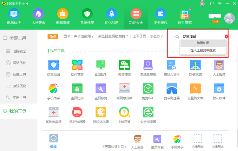This screenshot has width=238, height=151.
Task: Open the DNS优选 tool
Action: pos(195,65)
